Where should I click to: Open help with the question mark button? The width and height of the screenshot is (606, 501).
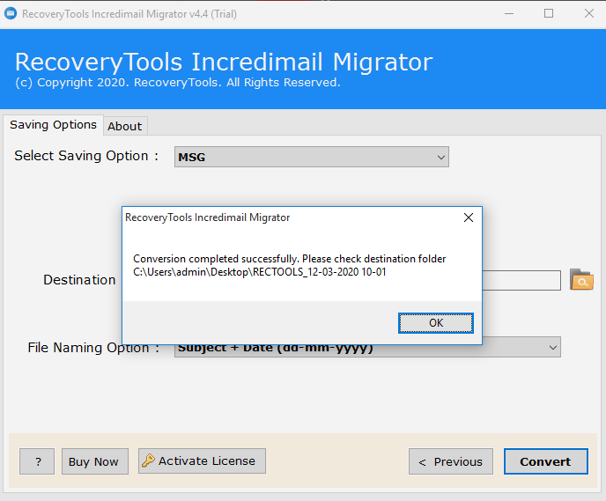click(x=37, y=461)
